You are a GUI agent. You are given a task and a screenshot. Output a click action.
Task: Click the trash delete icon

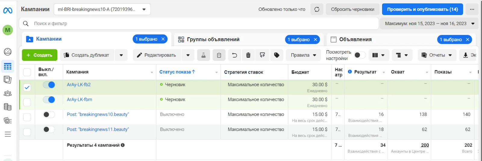point(248,55)
